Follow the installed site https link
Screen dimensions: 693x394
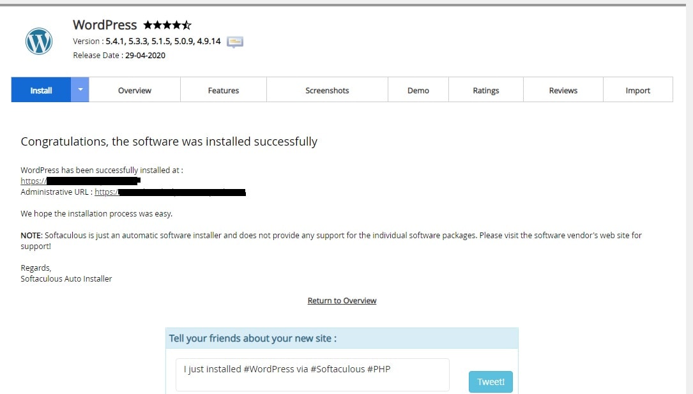pos(80,181)
